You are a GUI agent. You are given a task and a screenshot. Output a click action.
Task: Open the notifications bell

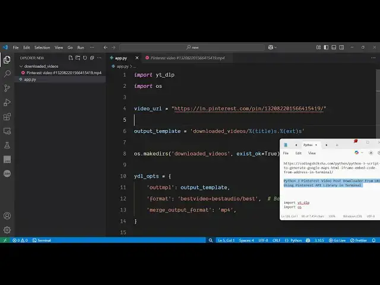click(373, 240)
